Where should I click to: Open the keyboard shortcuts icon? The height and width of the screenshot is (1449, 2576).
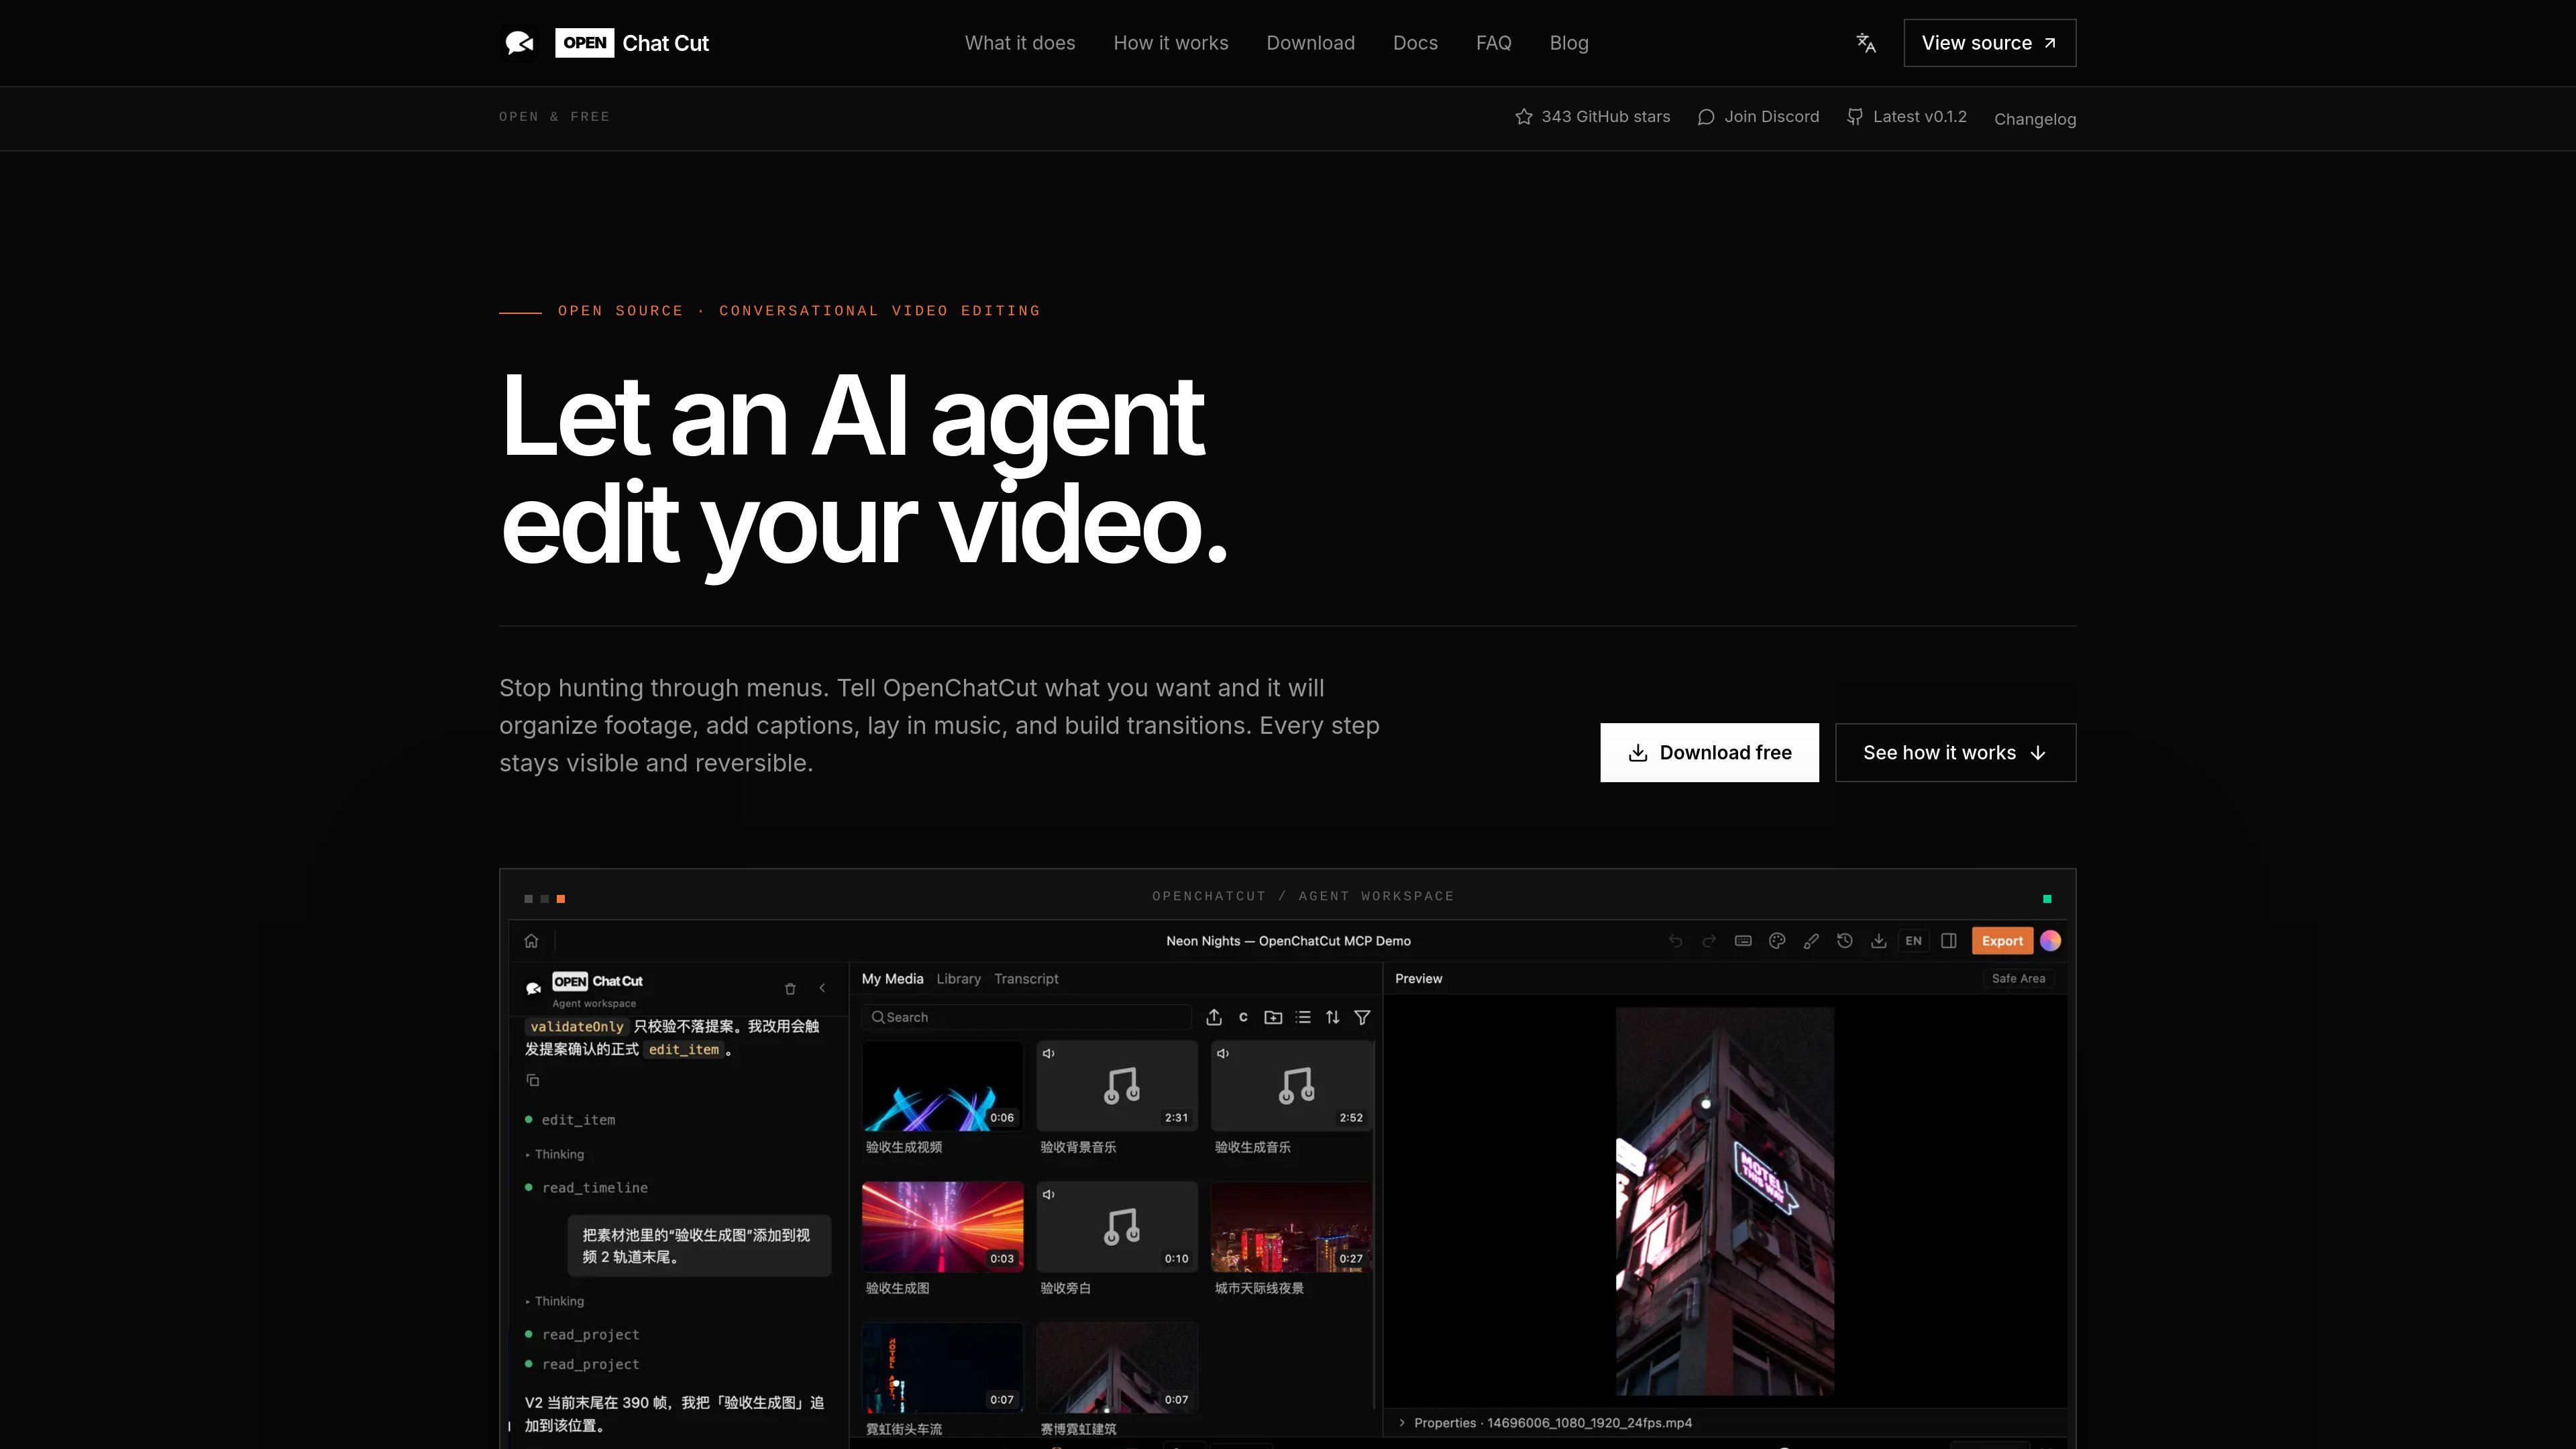point(1743,941)
